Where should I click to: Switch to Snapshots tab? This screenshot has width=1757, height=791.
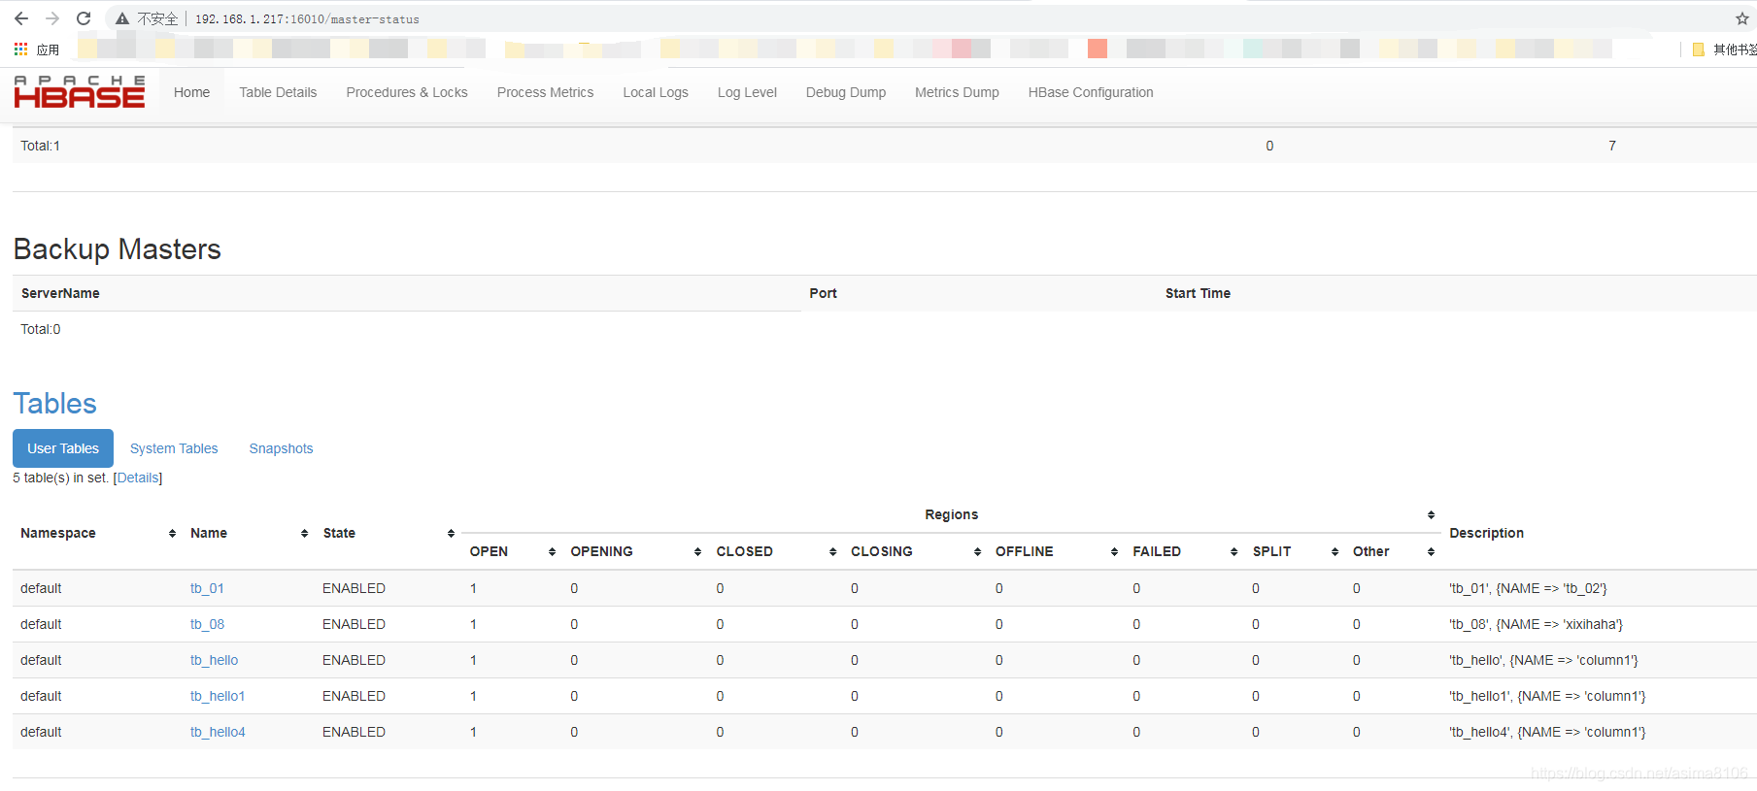281,448
